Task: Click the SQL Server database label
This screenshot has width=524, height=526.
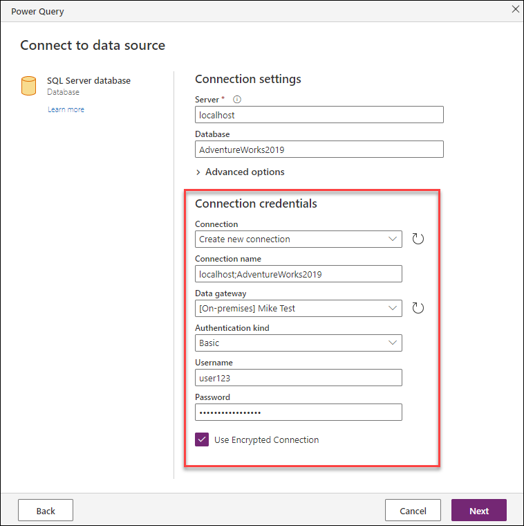Action: (88, 80)
